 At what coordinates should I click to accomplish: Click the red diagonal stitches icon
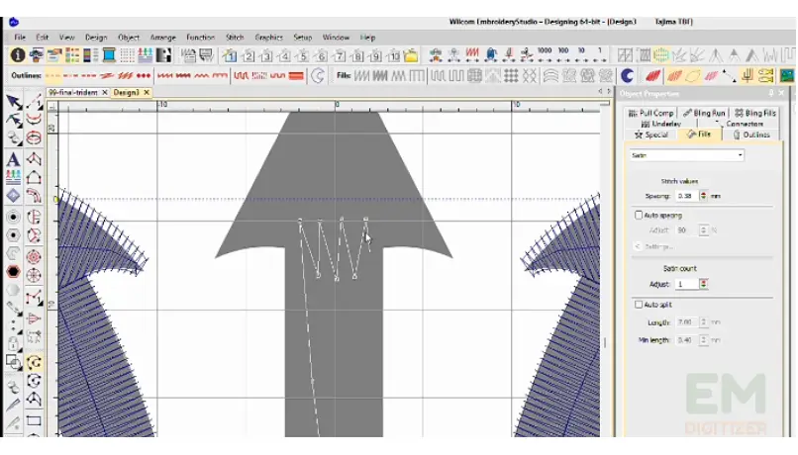pyautogui.click(x=653, y=76)
